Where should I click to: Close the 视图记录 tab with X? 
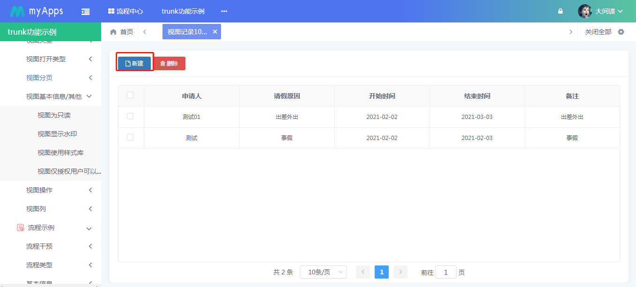click(x=215, y=32)
